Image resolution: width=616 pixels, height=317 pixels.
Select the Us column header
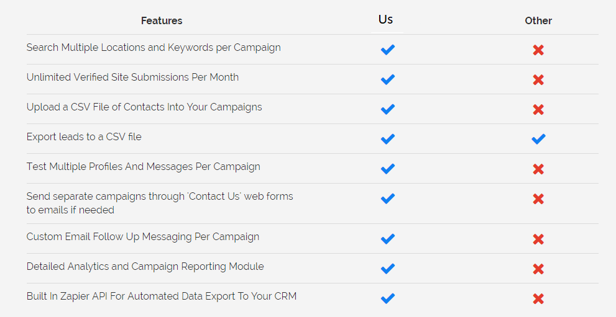pyautogui.click(x=386, y=20)
